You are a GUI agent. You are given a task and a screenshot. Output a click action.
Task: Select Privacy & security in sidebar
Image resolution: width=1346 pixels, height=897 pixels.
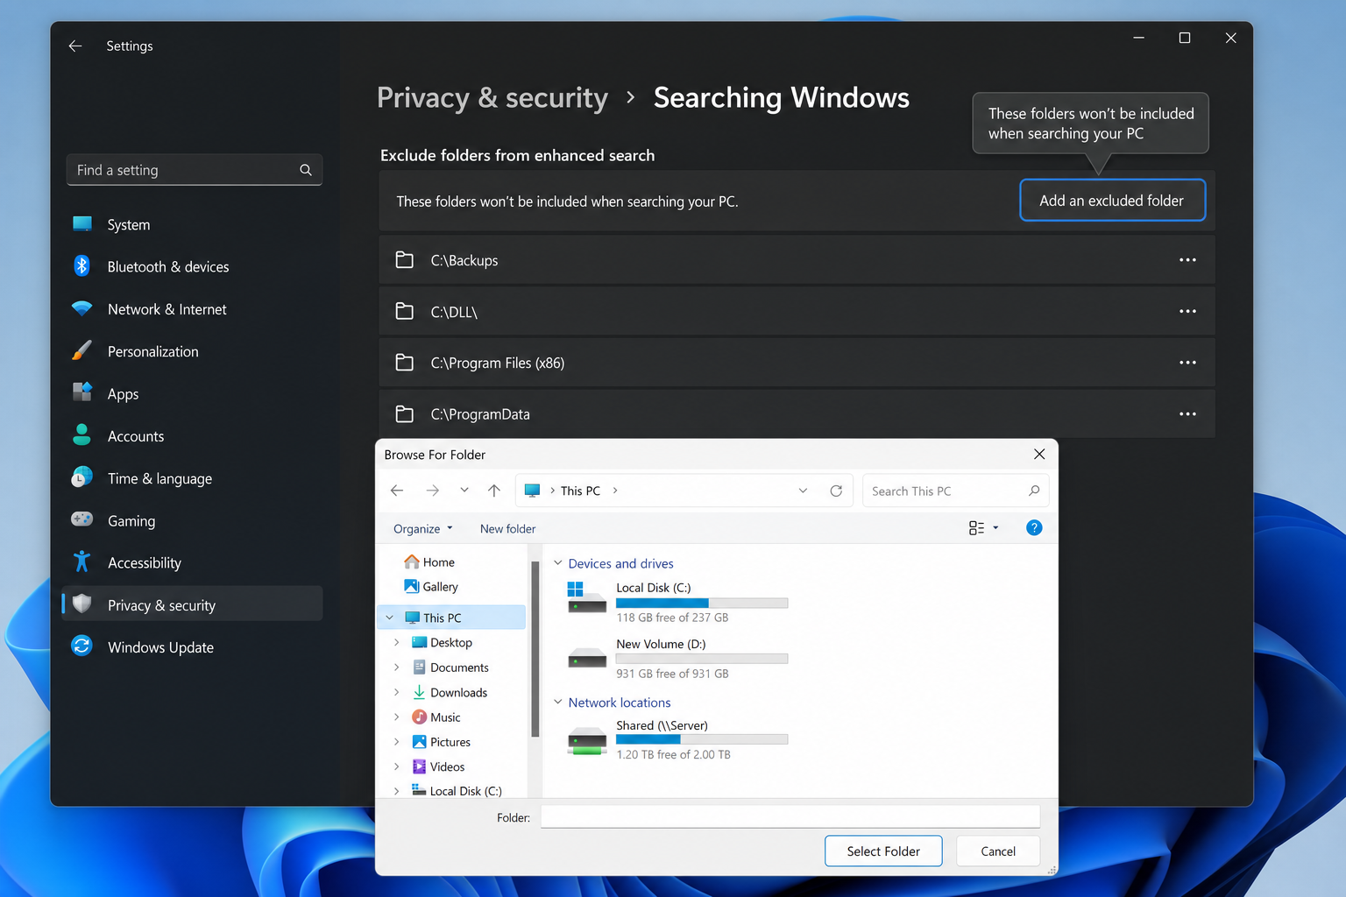(x=193, y=604)
